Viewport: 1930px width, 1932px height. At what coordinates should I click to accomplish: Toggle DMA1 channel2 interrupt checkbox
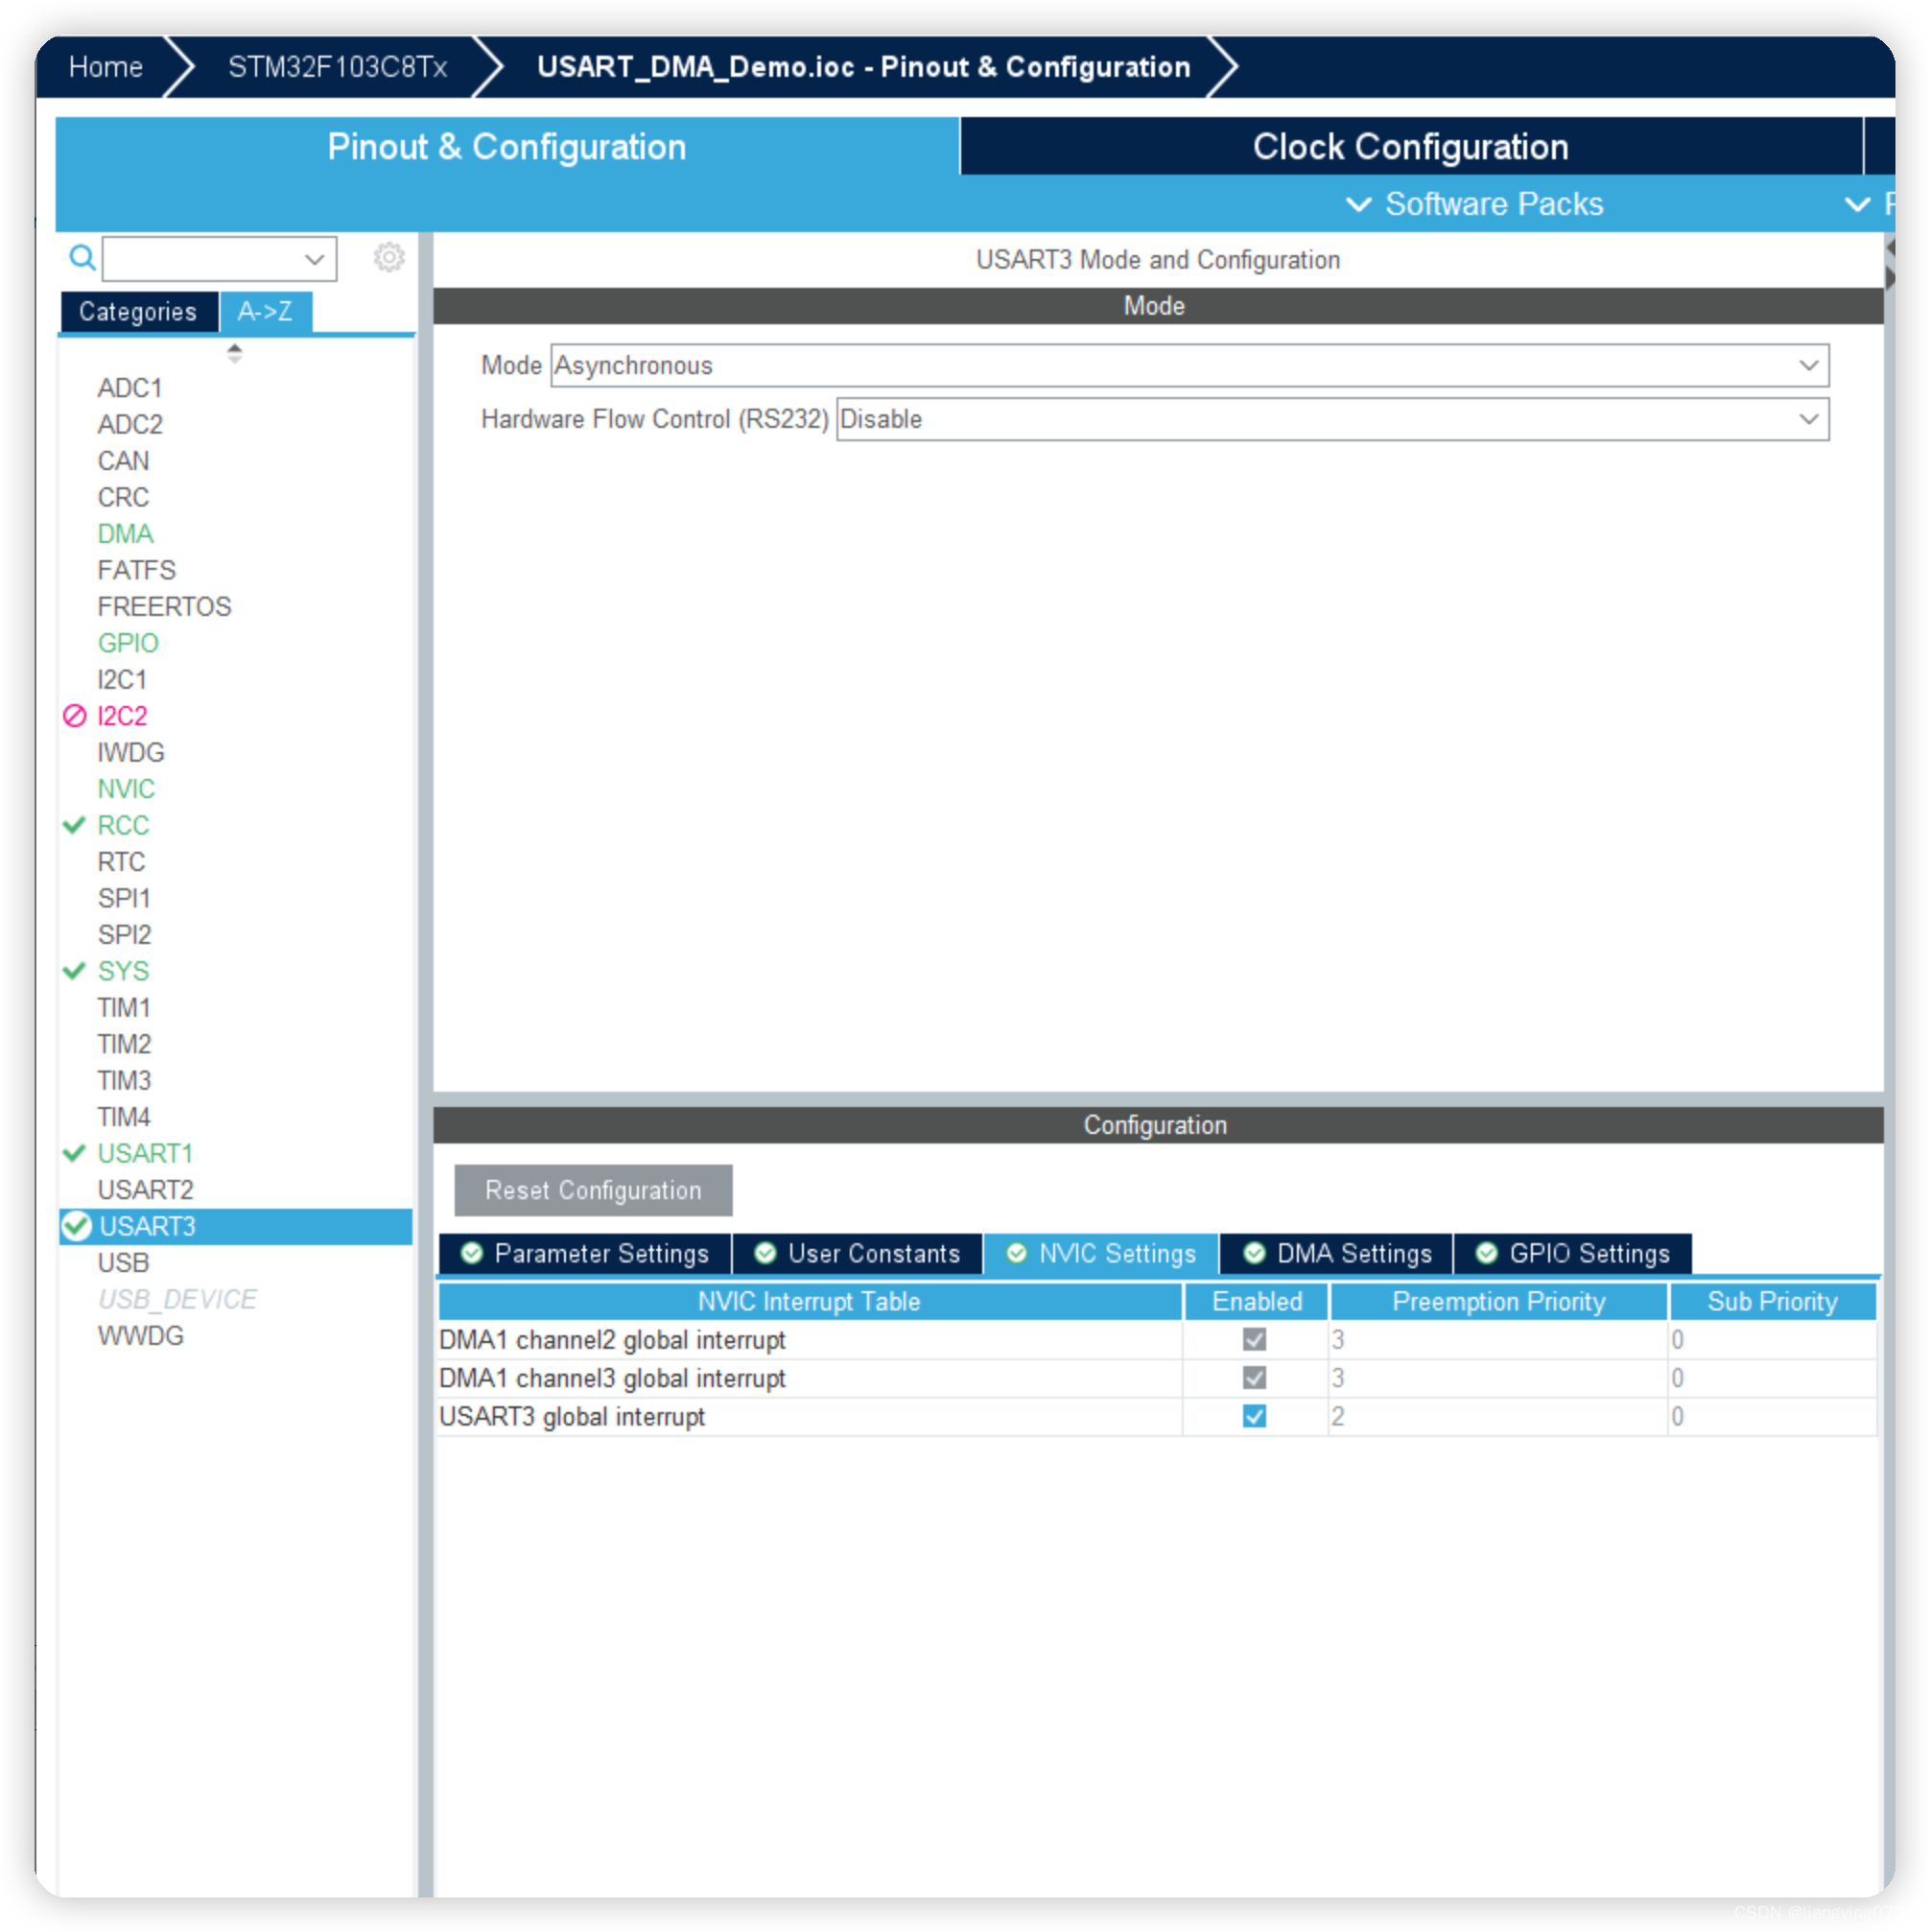tap(1254, 1339)
